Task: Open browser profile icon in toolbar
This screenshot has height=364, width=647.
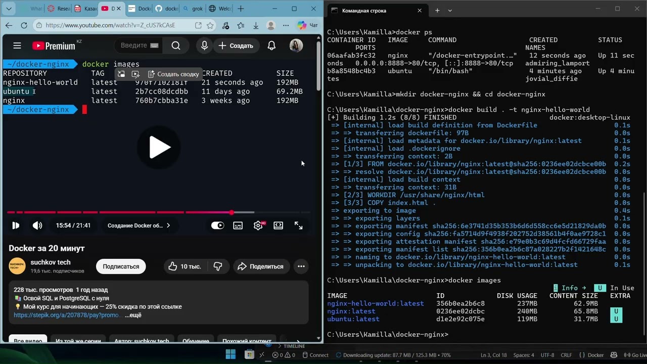Action: coord(271,25)
